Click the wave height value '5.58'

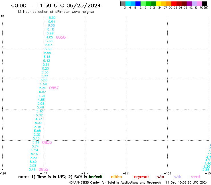pyautogui.click(x=33, y=166)
